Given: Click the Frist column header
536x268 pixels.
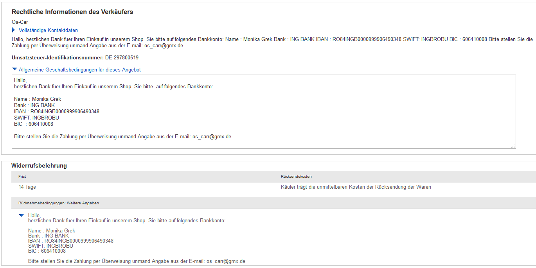Looking at the screenshot, I should point(22,177).
